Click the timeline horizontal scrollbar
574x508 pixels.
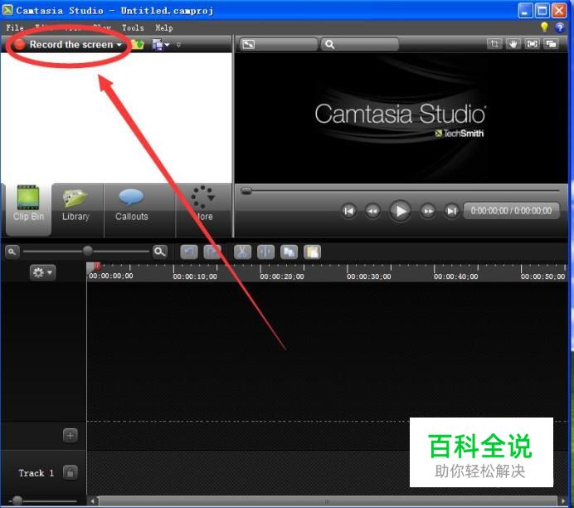click(328, 501)
